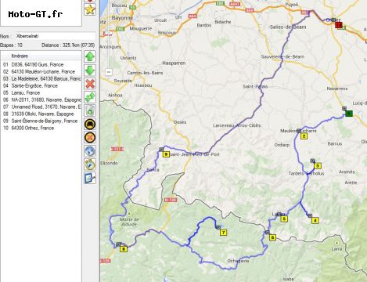Click the yellow car round icon
The image size is (367, 282).
coord(90,124)
